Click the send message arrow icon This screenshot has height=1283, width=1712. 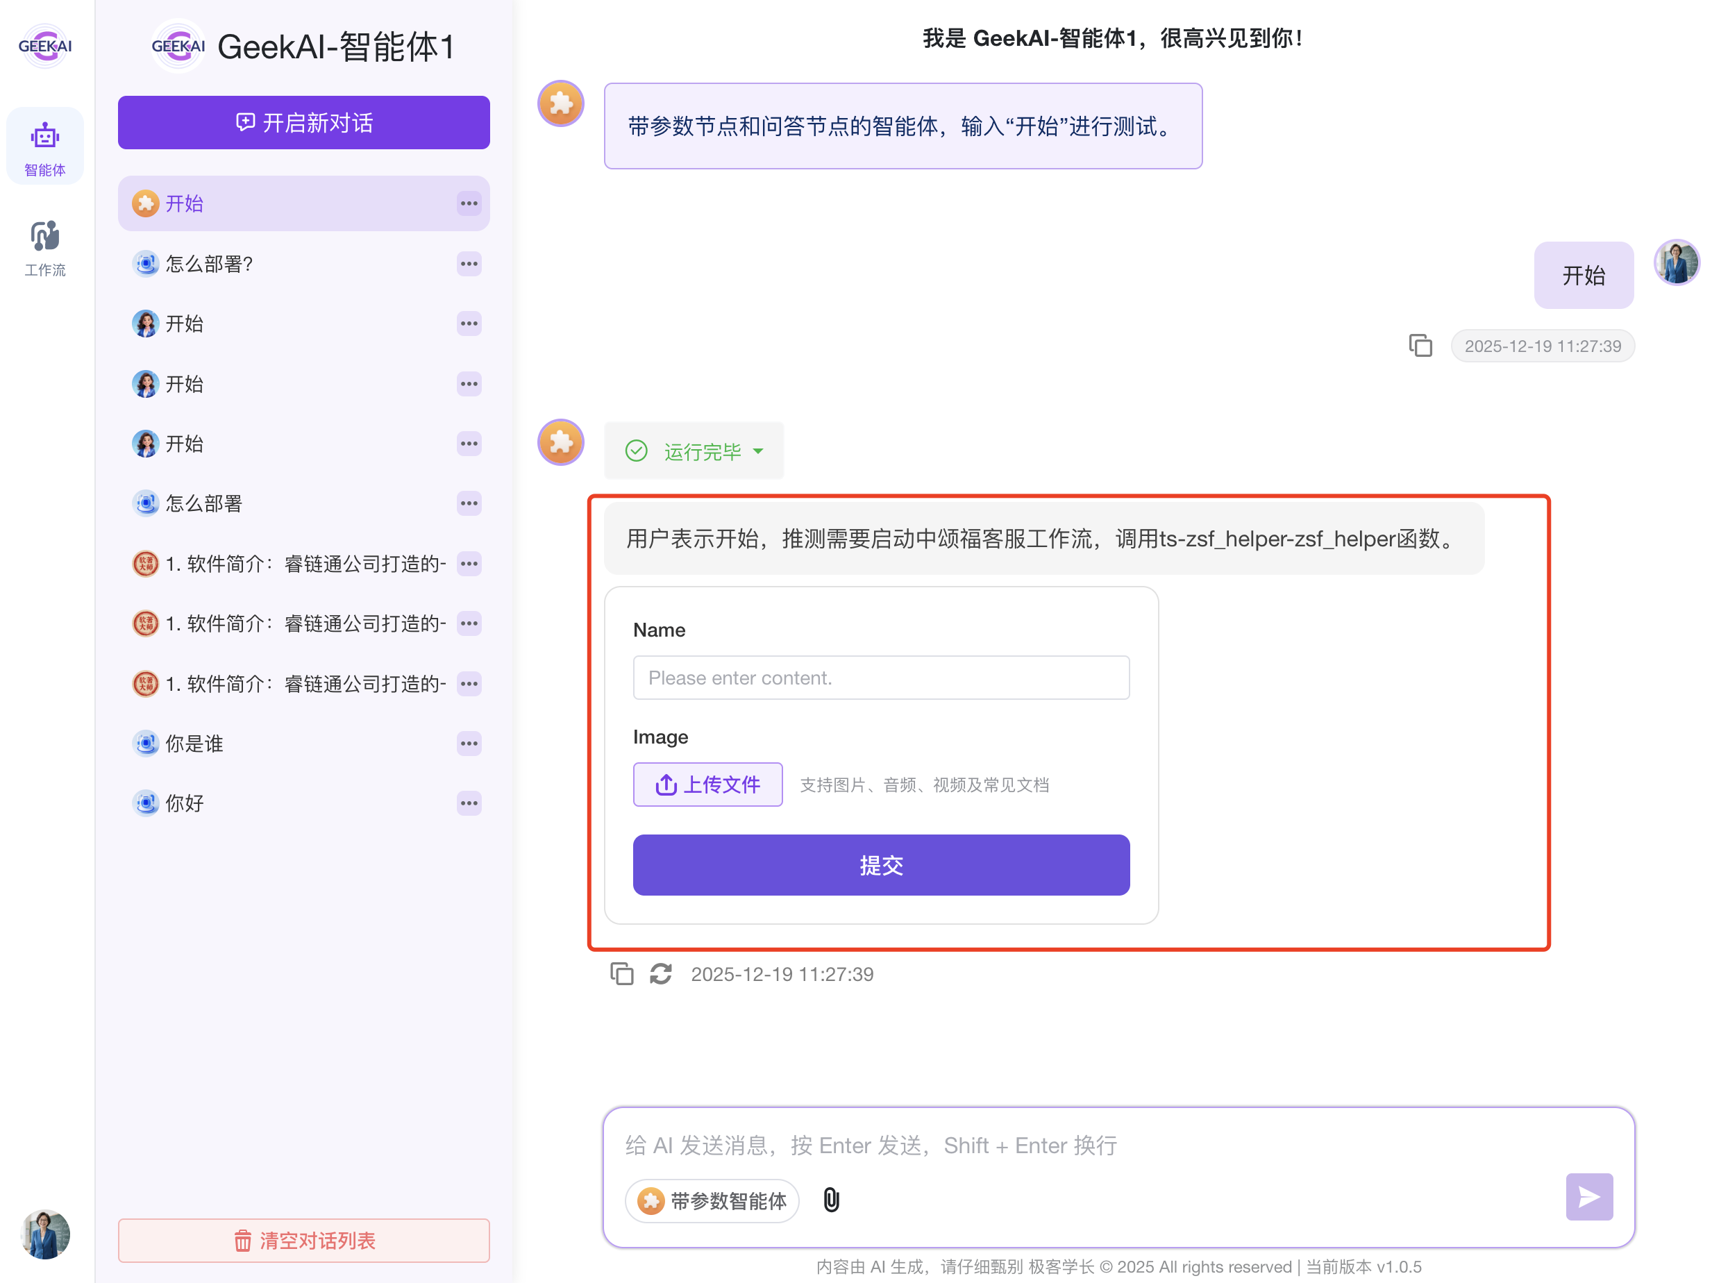[x=1588, y=1196]
